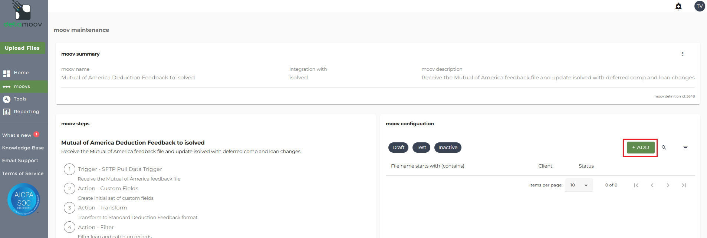The width and height of the screenshot is (707, 238).
Task: Go to next page of results
Action: pyautogui.click(x=668, y=185)
